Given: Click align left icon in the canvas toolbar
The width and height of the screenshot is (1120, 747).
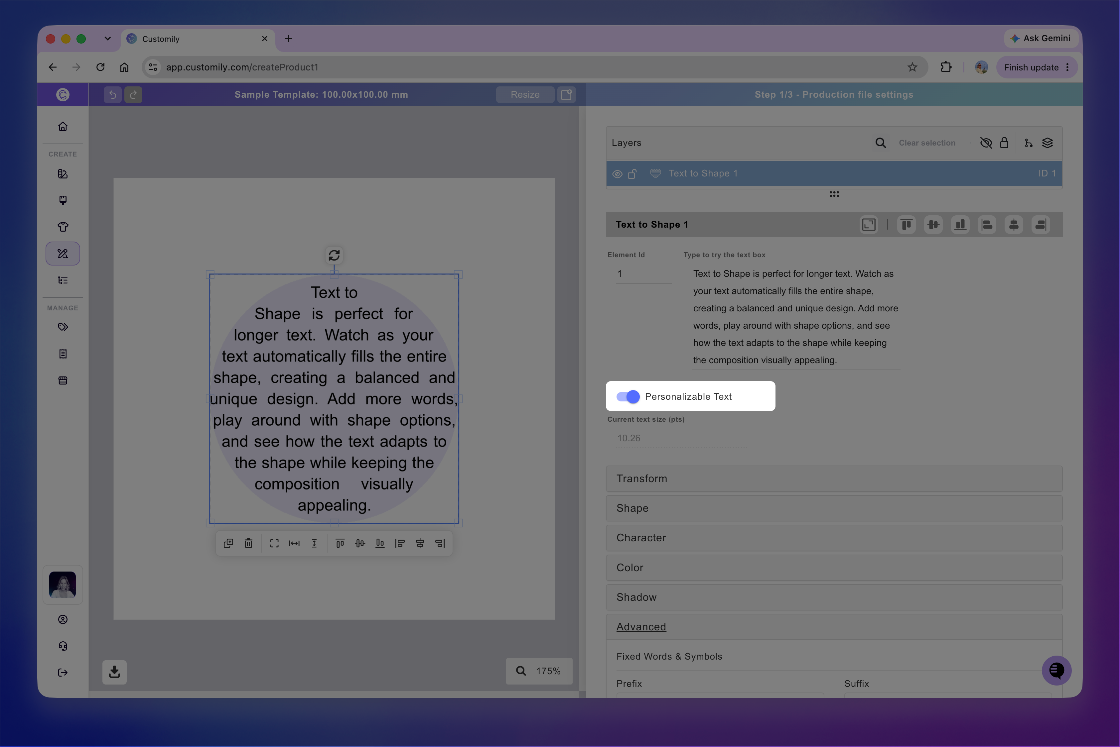Looking at the screenshot, I should click(400, 544).
